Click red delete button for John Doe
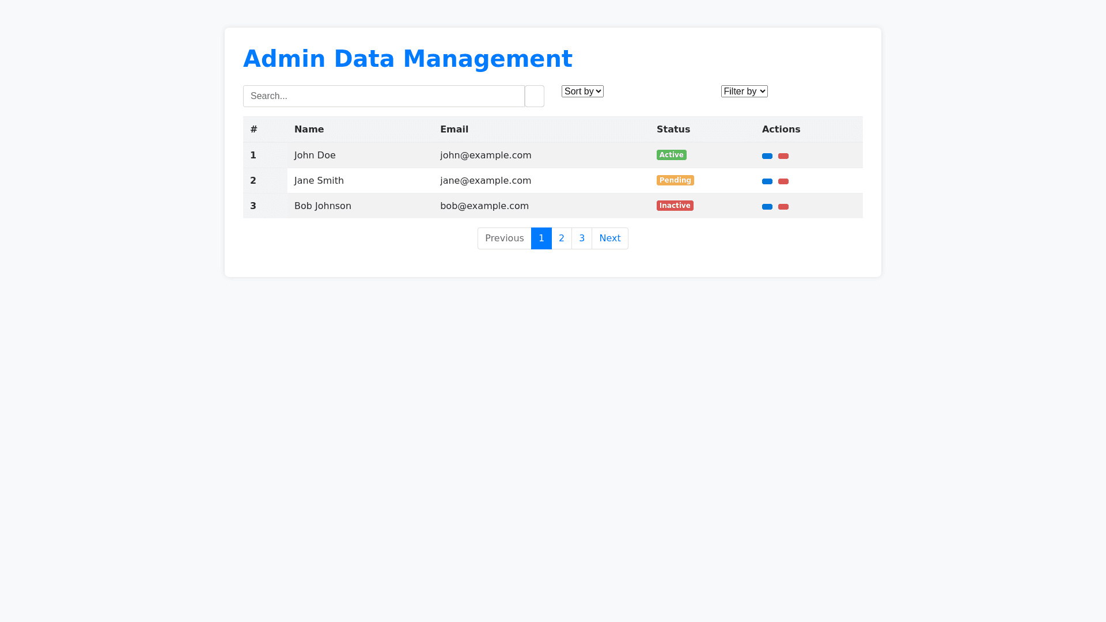1106x622 pixels. click(783, 156)
